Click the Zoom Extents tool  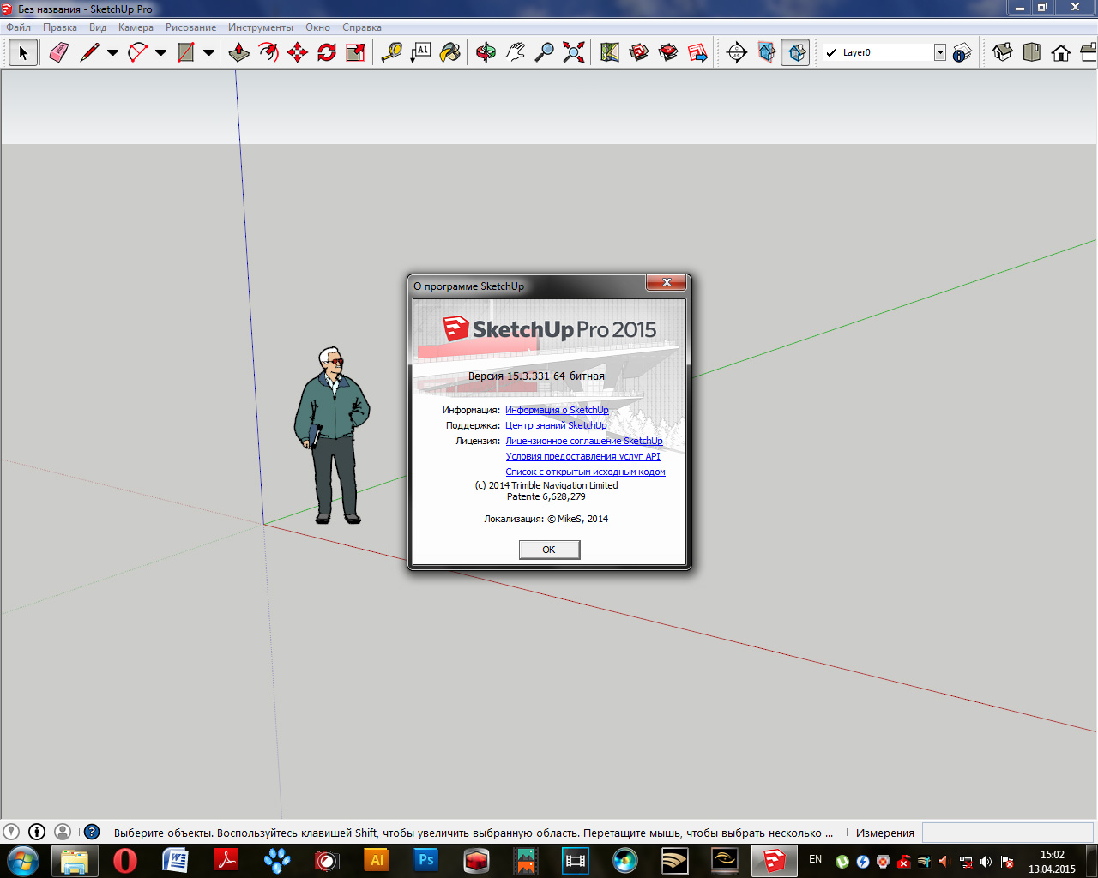[x=574, y=53]
